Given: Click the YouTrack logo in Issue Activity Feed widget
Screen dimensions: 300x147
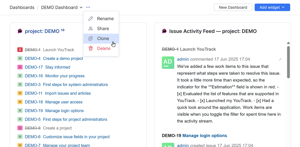Looking at the screenshot, I should [164, 31].
